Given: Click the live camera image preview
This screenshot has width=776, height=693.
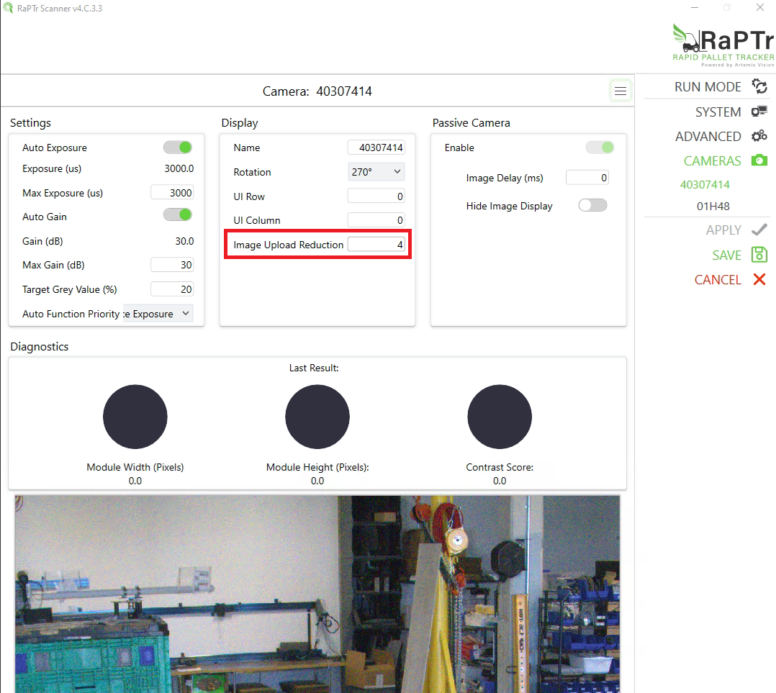Looking at the screenshot, I should 317,594.
